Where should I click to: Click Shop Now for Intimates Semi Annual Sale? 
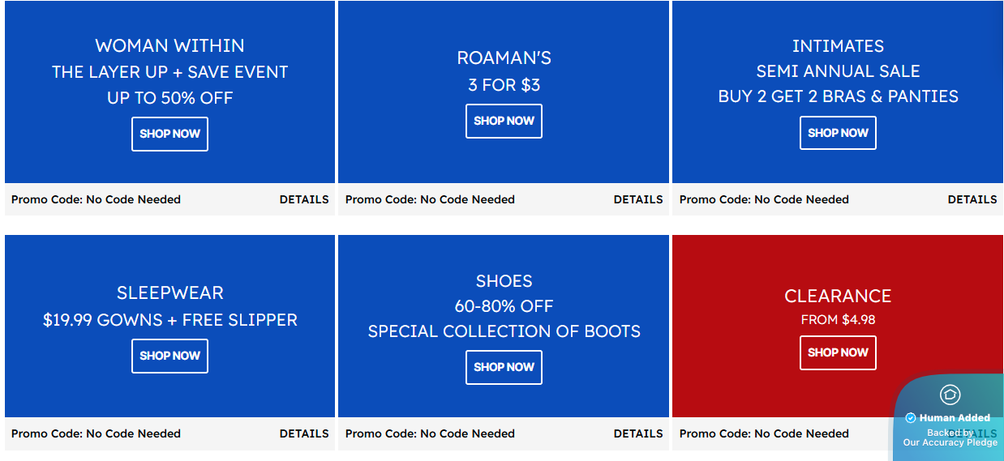pos(838,133)
